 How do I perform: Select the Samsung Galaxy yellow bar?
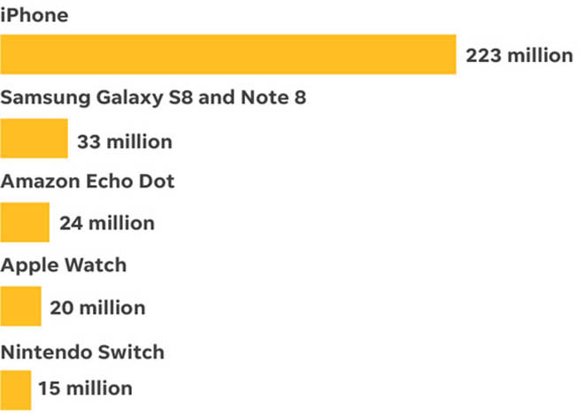pos(34,138)
